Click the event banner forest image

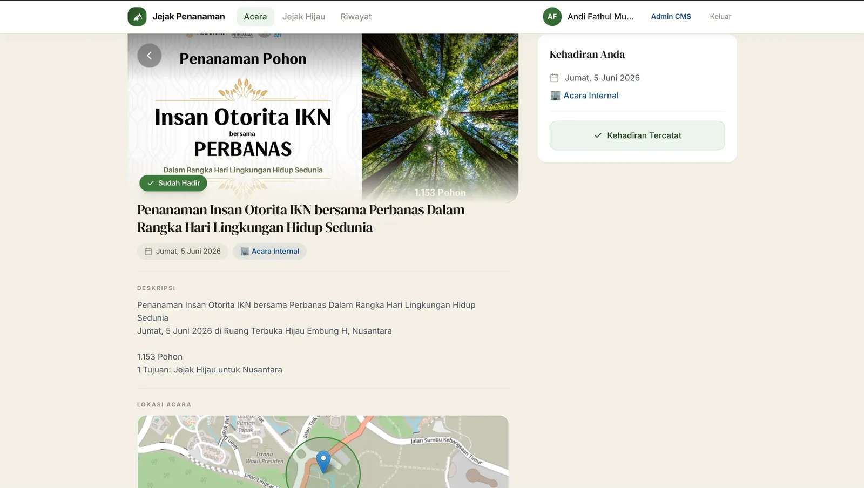point(440,118)
